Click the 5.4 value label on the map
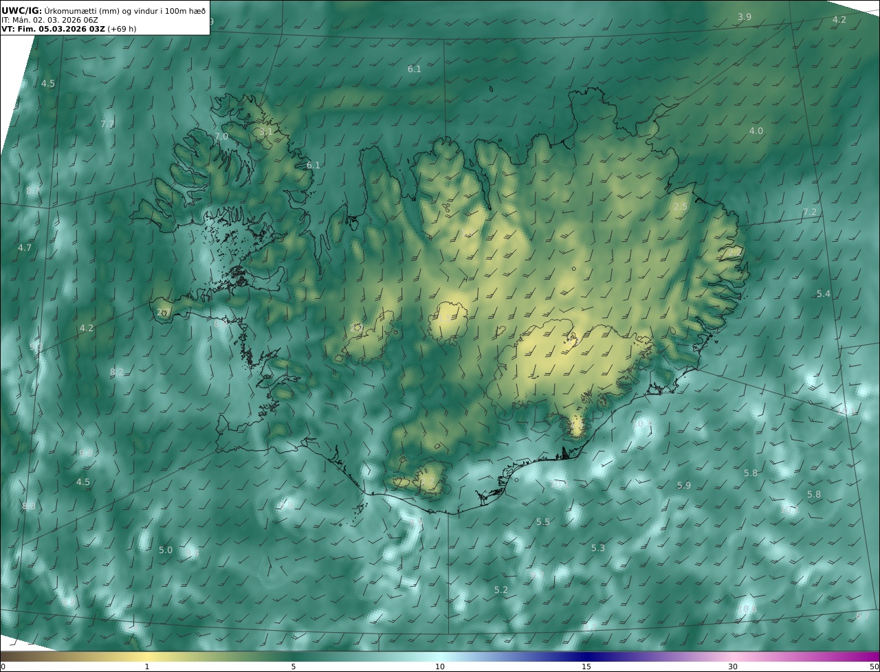 click(824, 293)
